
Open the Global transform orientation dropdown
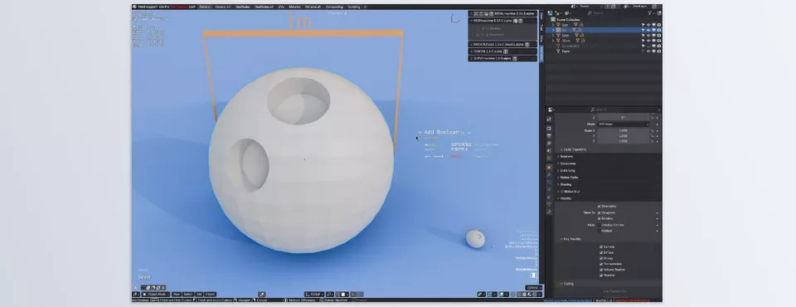(x=315, y=295)
